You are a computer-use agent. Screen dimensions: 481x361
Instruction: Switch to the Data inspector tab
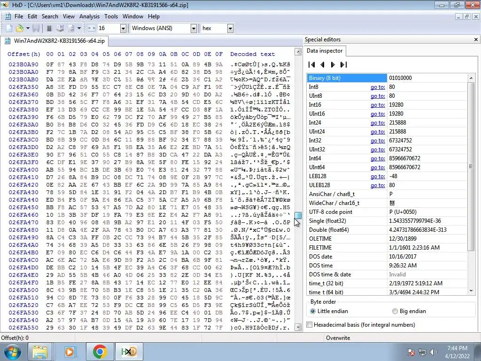coord(325,51)
